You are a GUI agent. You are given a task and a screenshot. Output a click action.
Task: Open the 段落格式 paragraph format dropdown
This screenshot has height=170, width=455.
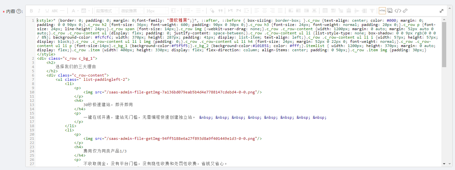(106, 11)
